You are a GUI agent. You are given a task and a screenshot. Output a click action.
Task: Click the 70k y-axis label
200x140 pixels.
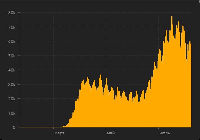12,27
